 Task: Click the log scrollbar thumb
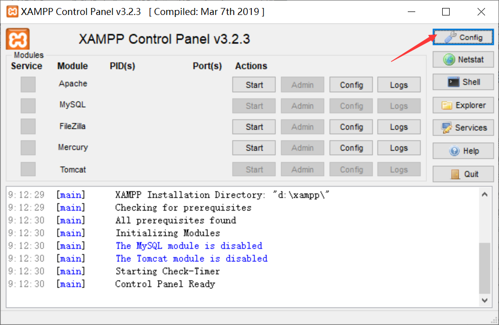[485, 268]
